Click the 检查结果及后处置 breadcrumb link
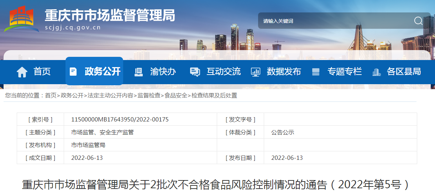Viewport: 435px width, 195px height. pyautogui.click(x=214, y=96)
